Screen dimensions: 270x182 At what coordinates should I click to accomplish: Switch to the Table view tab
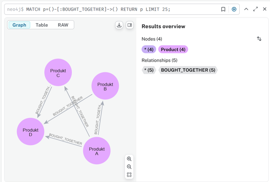click(x=42, y=25)
